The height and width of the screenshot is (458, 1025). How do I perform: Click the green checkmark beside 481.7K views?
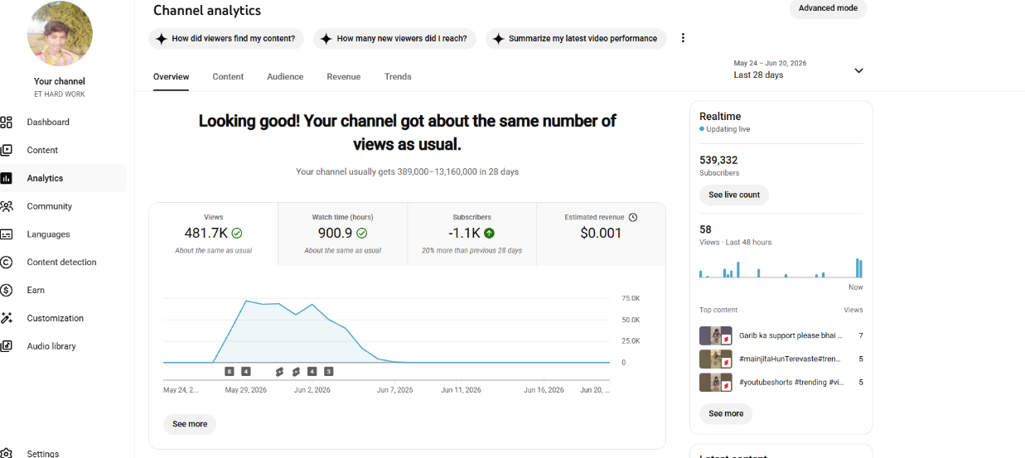point(237,234)
